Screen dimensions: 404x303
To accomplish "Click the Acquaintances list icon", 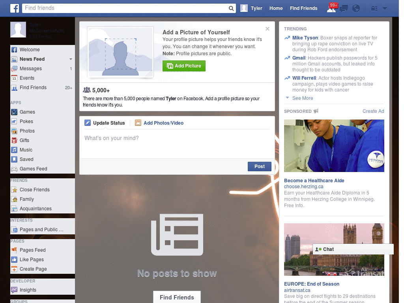I will click(x=14, y=209).
